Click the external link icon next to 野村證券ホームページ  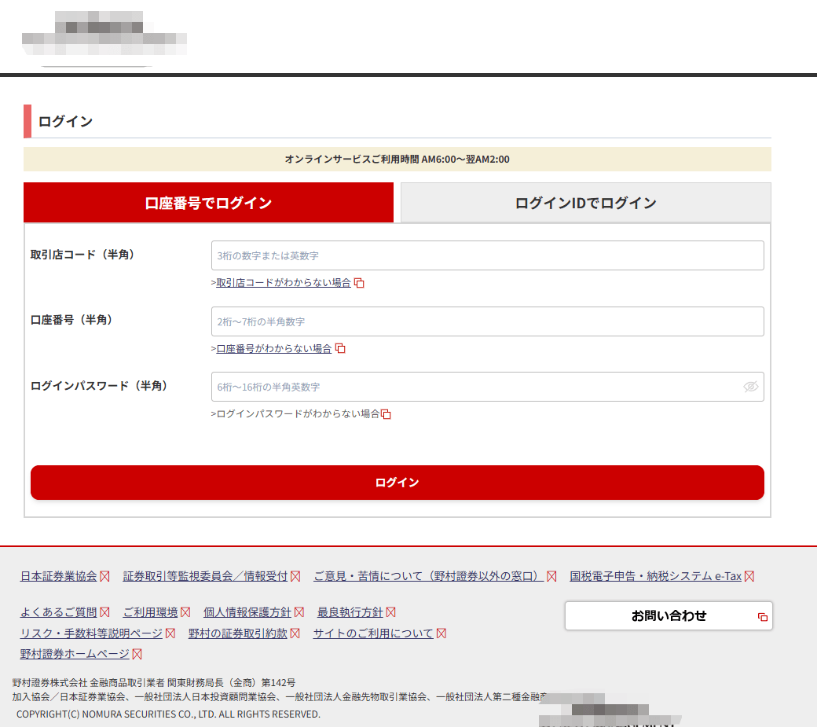click(x=135, y=653)
